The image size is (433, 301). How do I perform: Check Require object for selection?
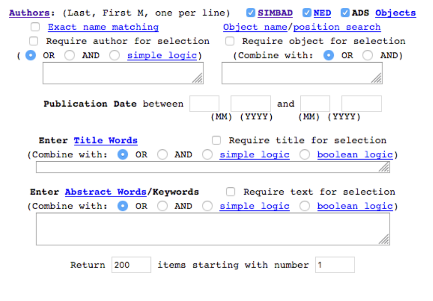pos(230,41)
